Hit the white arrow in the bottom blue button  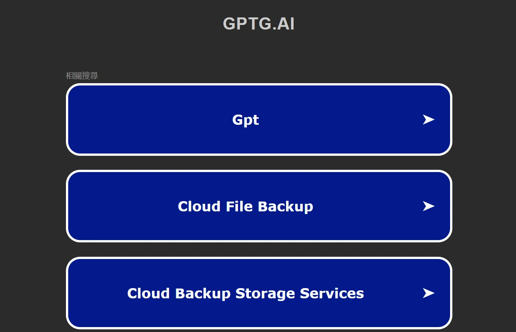point(428,293)
